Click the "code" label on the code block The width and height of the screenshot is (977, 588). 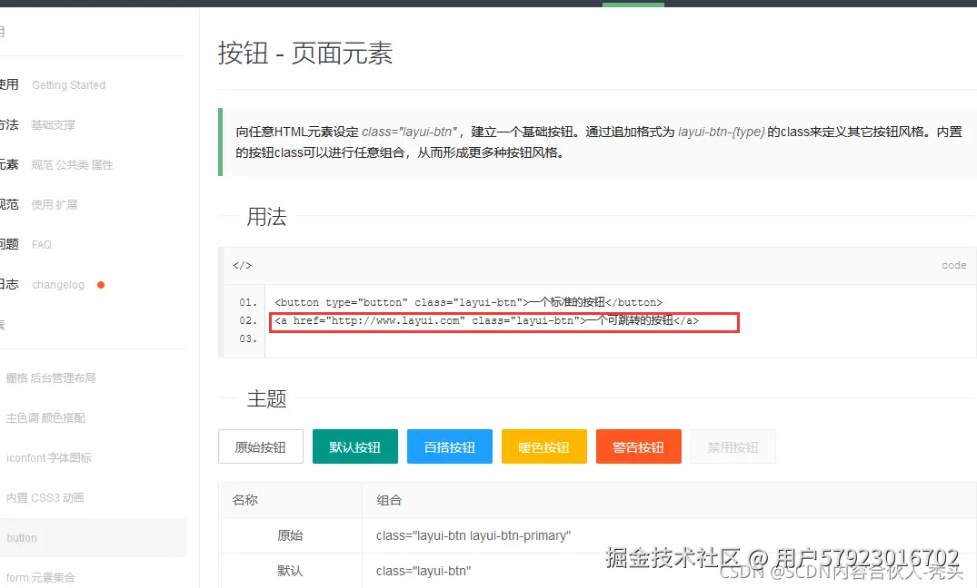[x=953, y=265]
